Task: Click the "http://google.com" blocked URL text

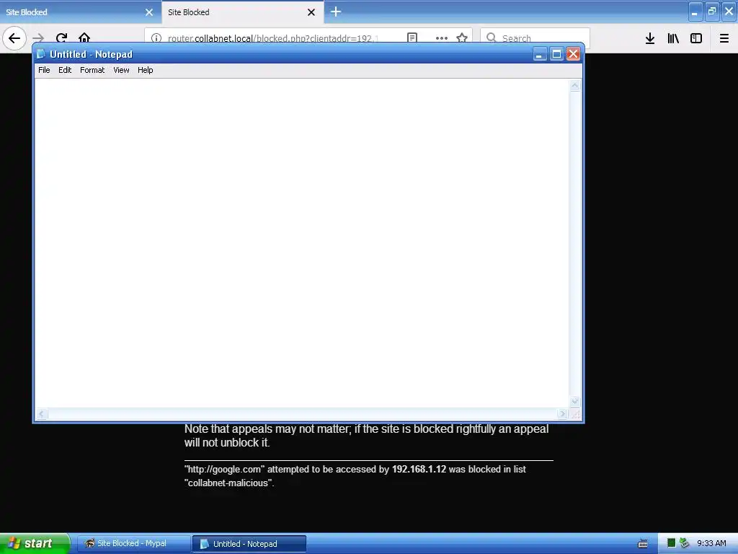Action: [225, 469]
